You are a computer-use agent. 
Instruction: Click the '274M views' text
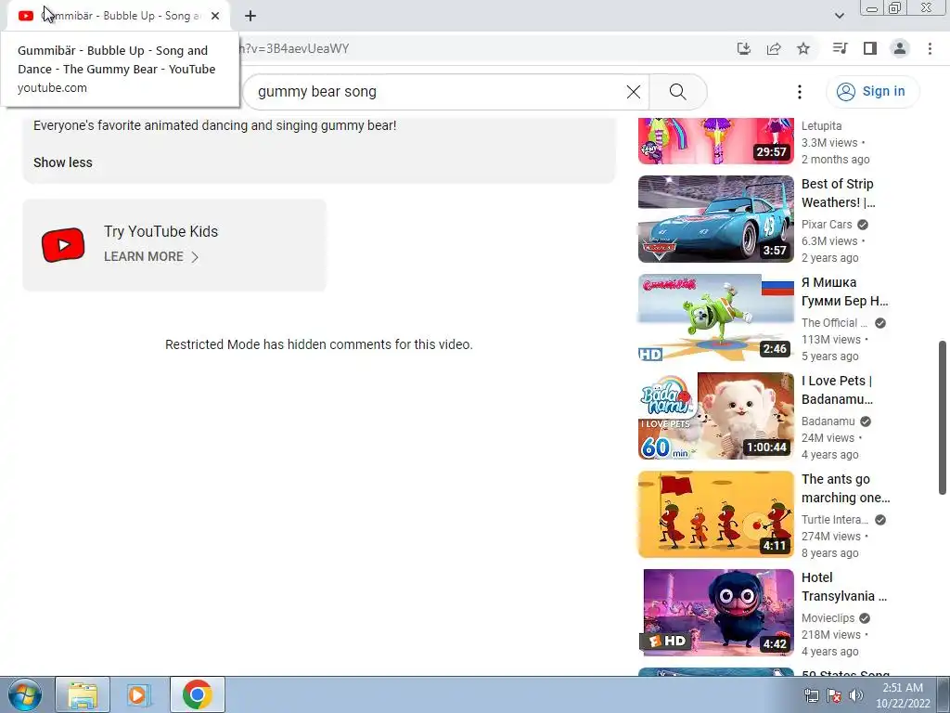[x=830, y=537]
